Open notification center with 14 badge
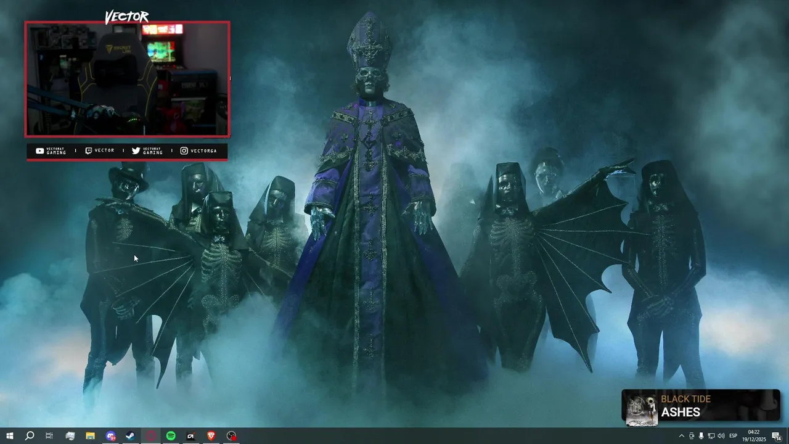 (777, 436)
